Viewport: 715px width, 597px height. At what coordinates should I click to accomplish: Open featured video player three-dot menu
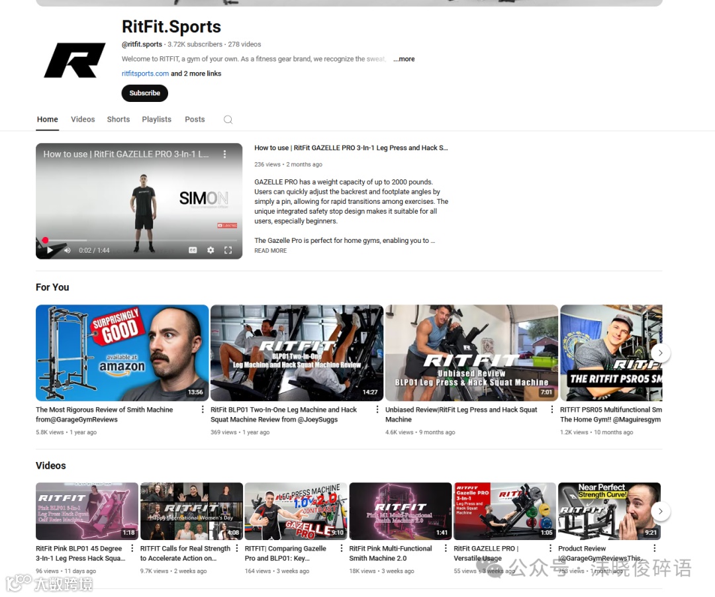click(224, 154)
